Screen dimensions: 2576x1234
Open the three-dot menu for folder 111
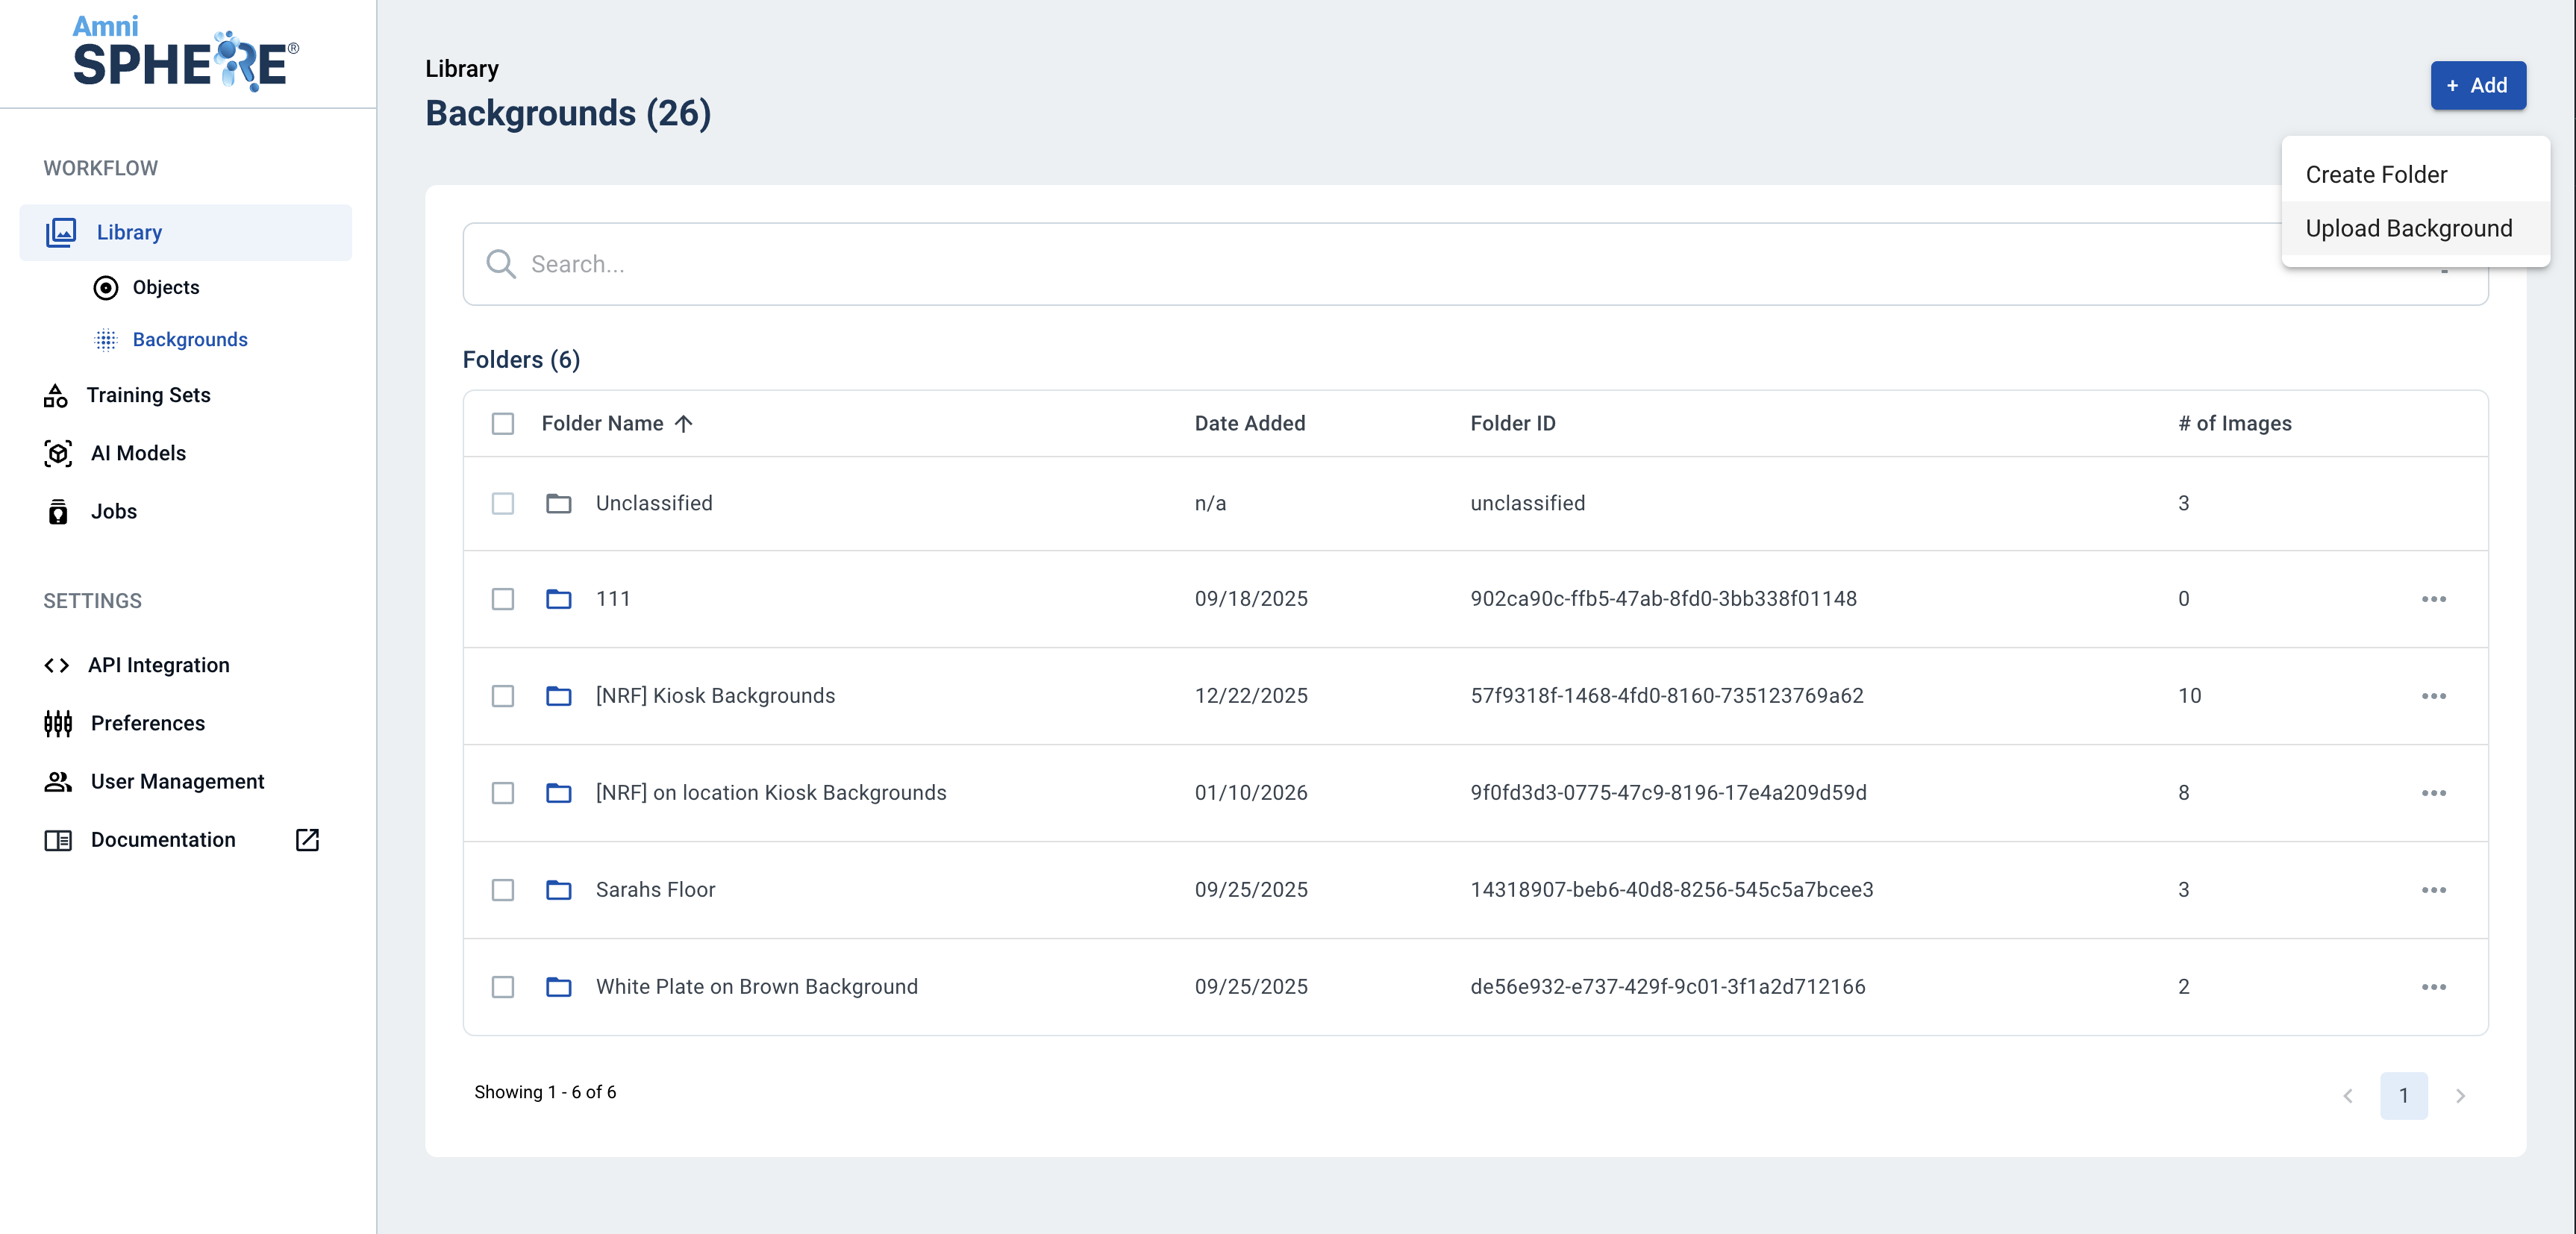coord(2433,598)
